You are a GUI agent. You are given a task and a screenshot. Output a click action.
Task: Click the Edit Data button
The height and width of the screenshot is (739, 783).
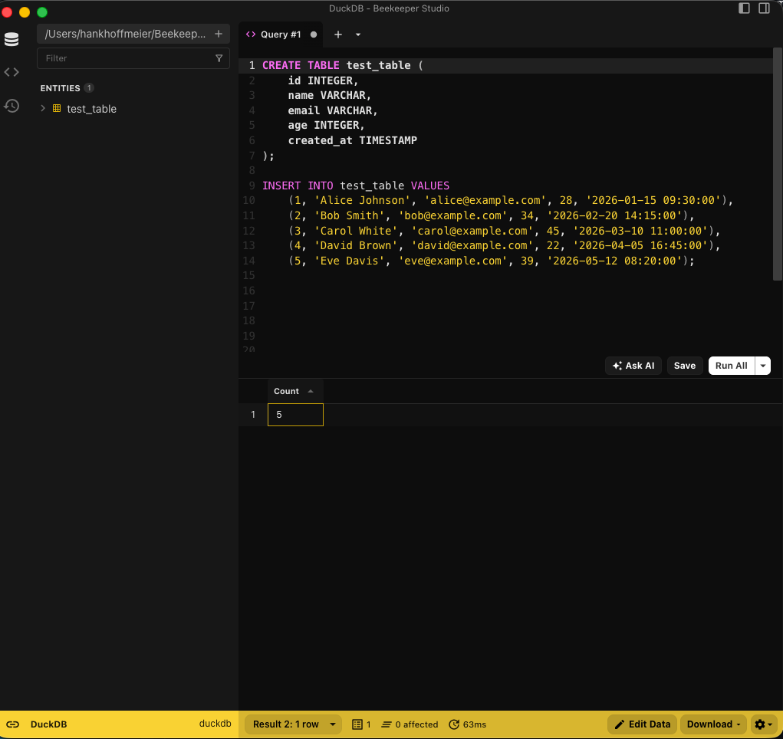(x=642, y=724)
